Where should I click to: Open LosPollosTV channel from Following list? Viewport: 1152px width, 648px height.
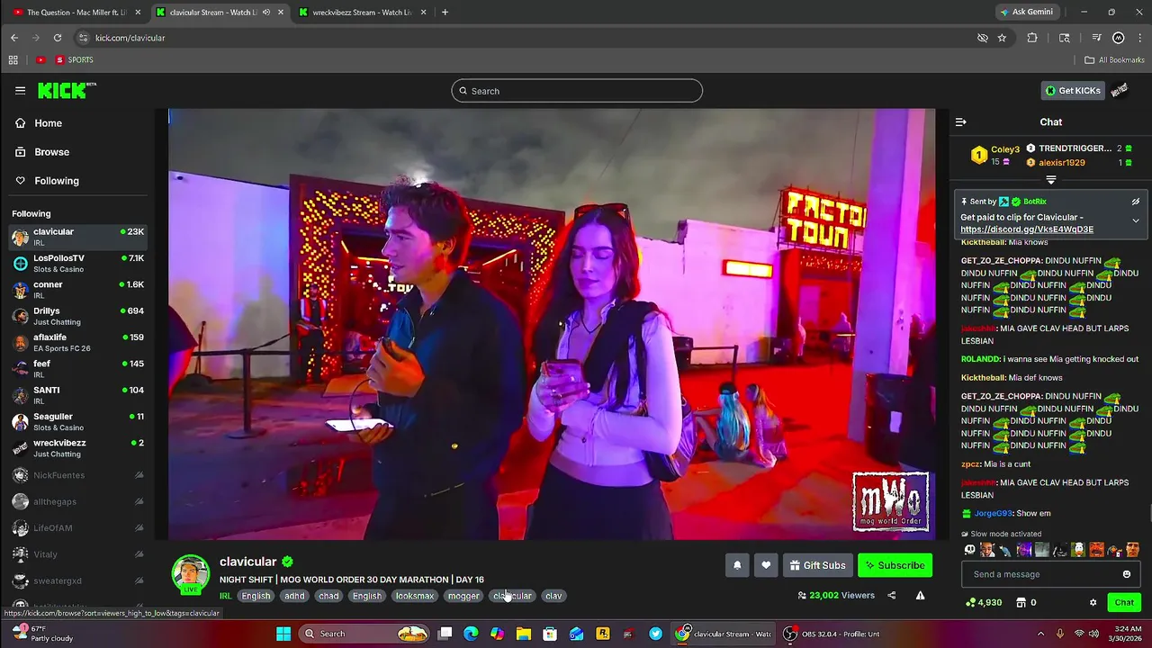point(77,263)
